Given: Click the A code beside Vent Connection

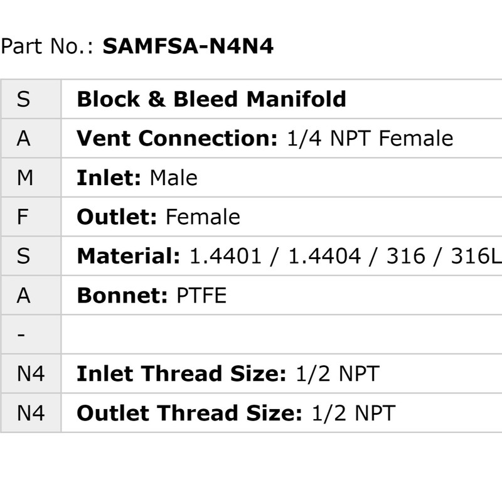Looking at the screenshot, I should coord(23,138).
